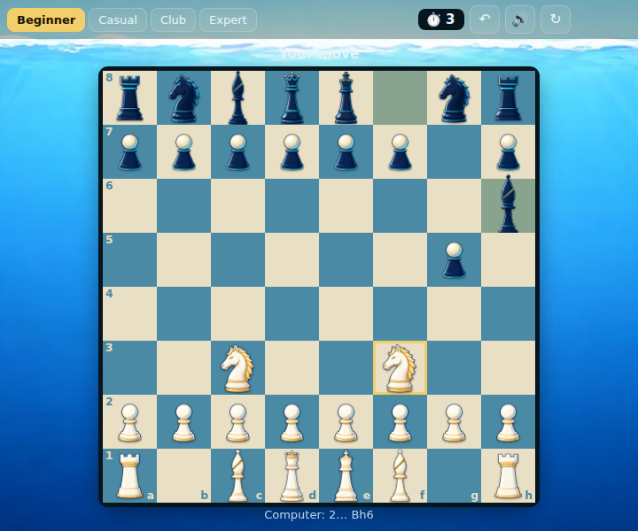Select the white bishop on c1
Image resolution: width=638 pixels, height=531 pixels.
coord(237,476)
